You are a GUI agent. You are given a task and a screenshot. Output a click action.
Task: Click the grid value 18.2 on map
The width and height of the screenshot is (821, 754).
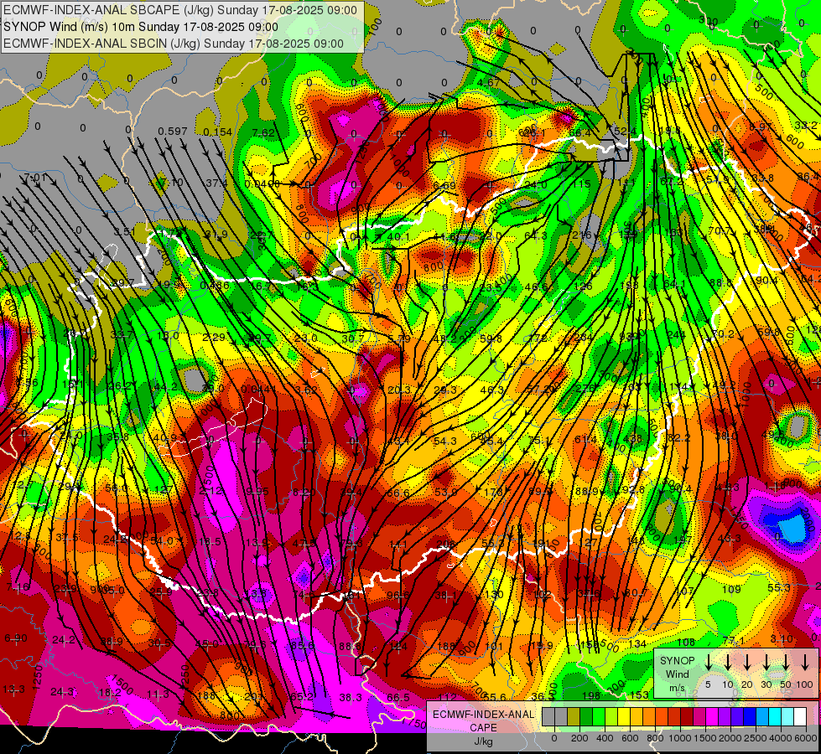(110, 692)
